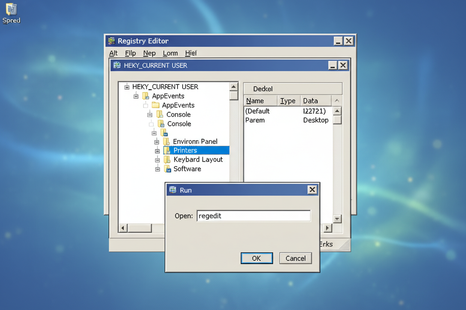This screenshot has height=310, width=466.
Task: Toggle the Software node expander
Action: [158, 169]
